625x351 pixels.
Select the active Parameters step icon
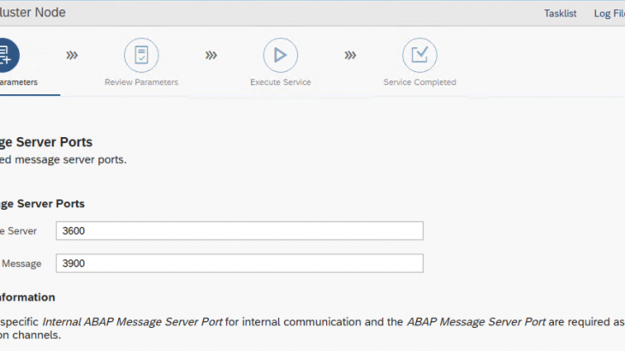point(4,55)
